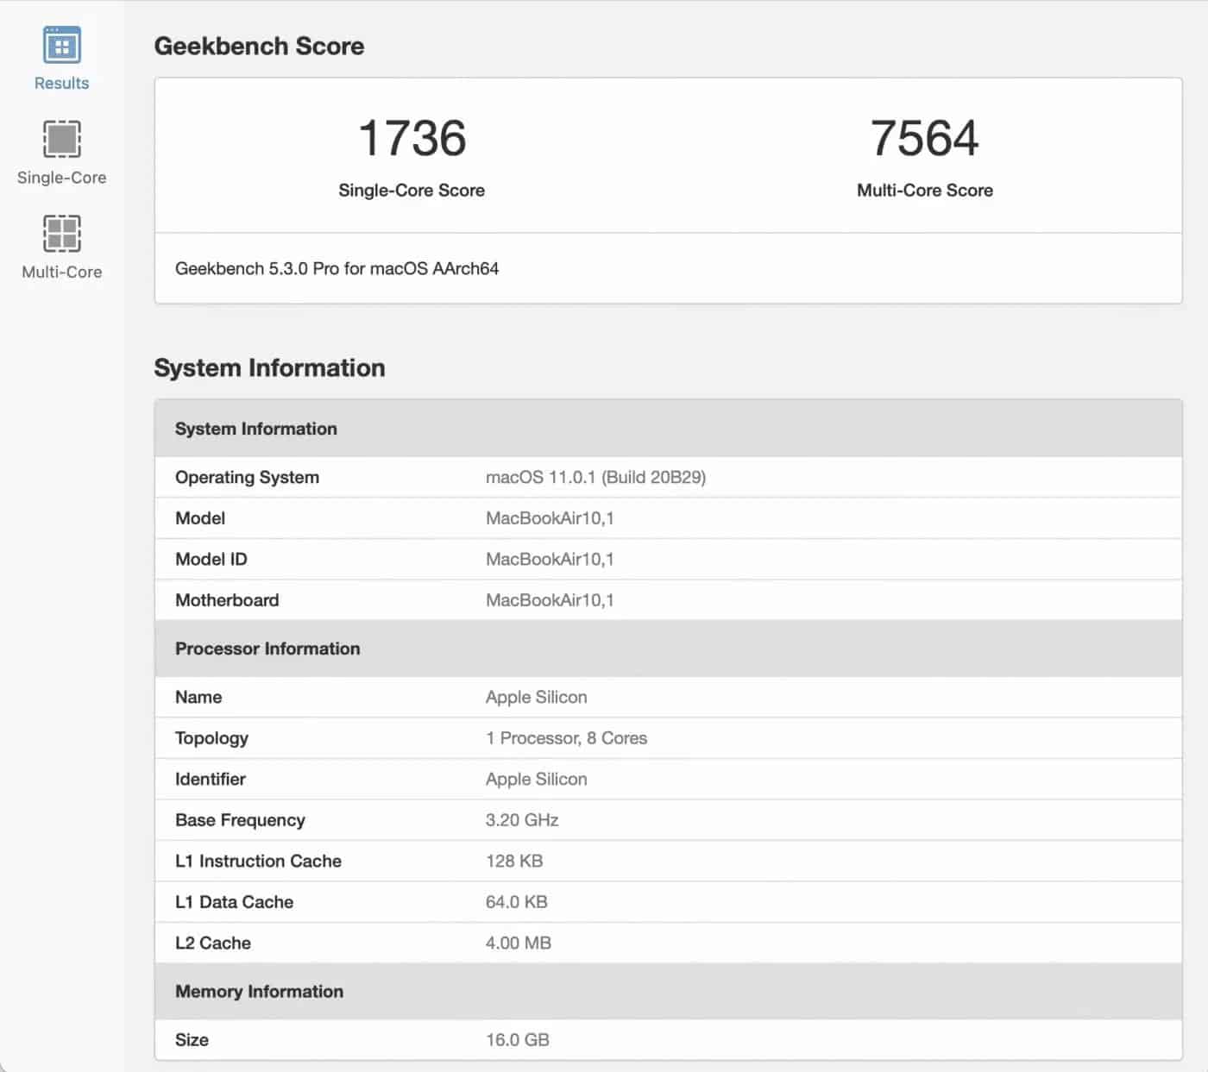Select the 4.00 MB value
Screen dimensions: 1208x1072
click(x=518, y=943)
